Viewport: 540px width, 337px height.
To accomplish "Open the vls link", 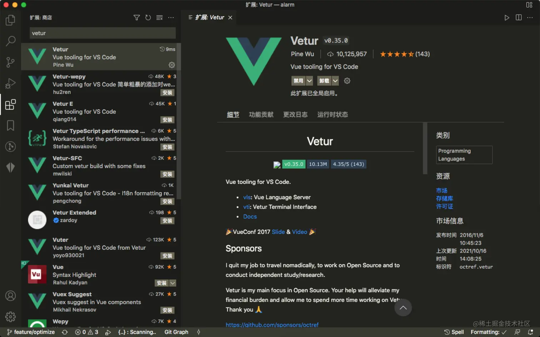I will pos(246,197).
